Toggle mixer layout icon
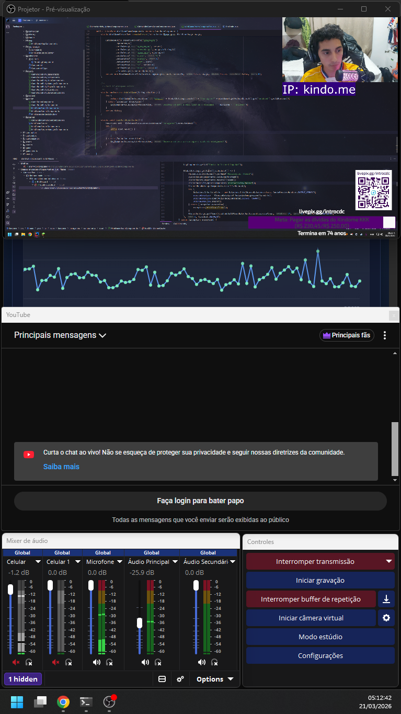 click(x=162, y=679)
